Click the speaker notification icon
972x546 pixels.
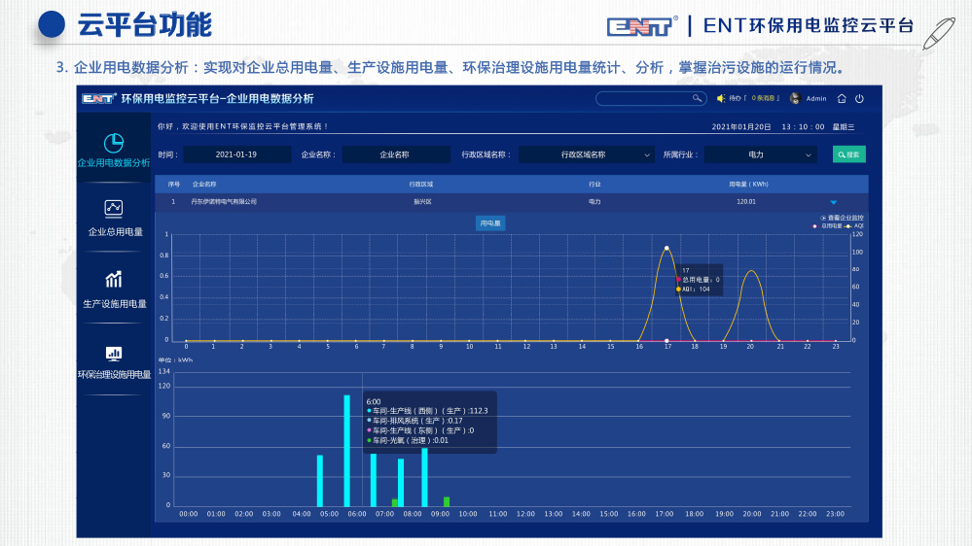pos(721,98)
